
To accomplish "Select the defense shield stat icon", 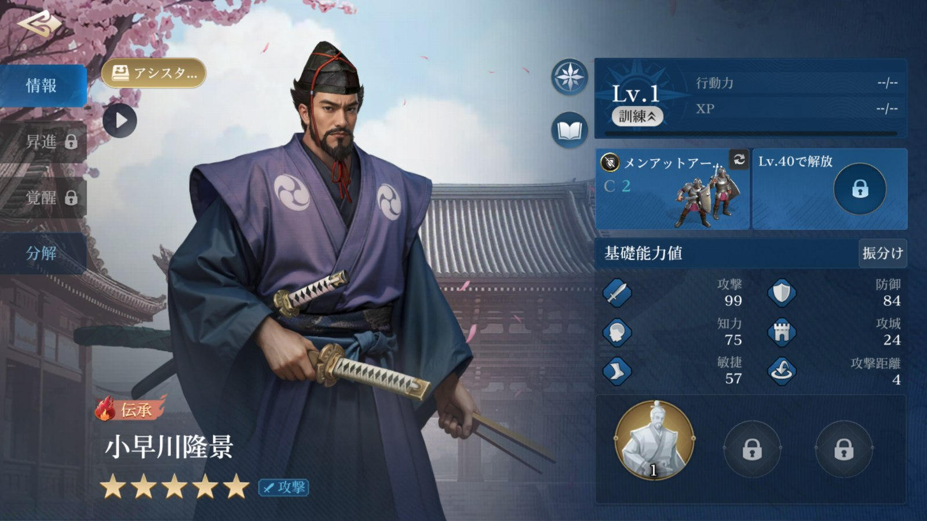I will click(782, 292).
